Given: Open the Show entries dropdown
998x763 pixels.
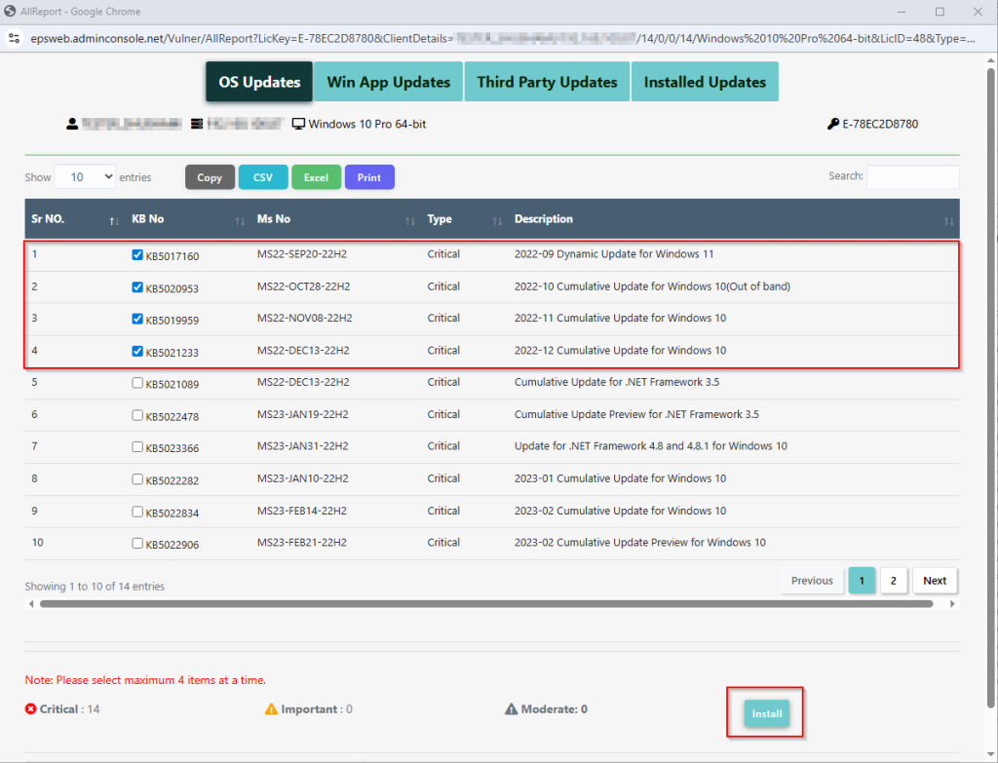Looking at the screenshot, I should [85, 177].
